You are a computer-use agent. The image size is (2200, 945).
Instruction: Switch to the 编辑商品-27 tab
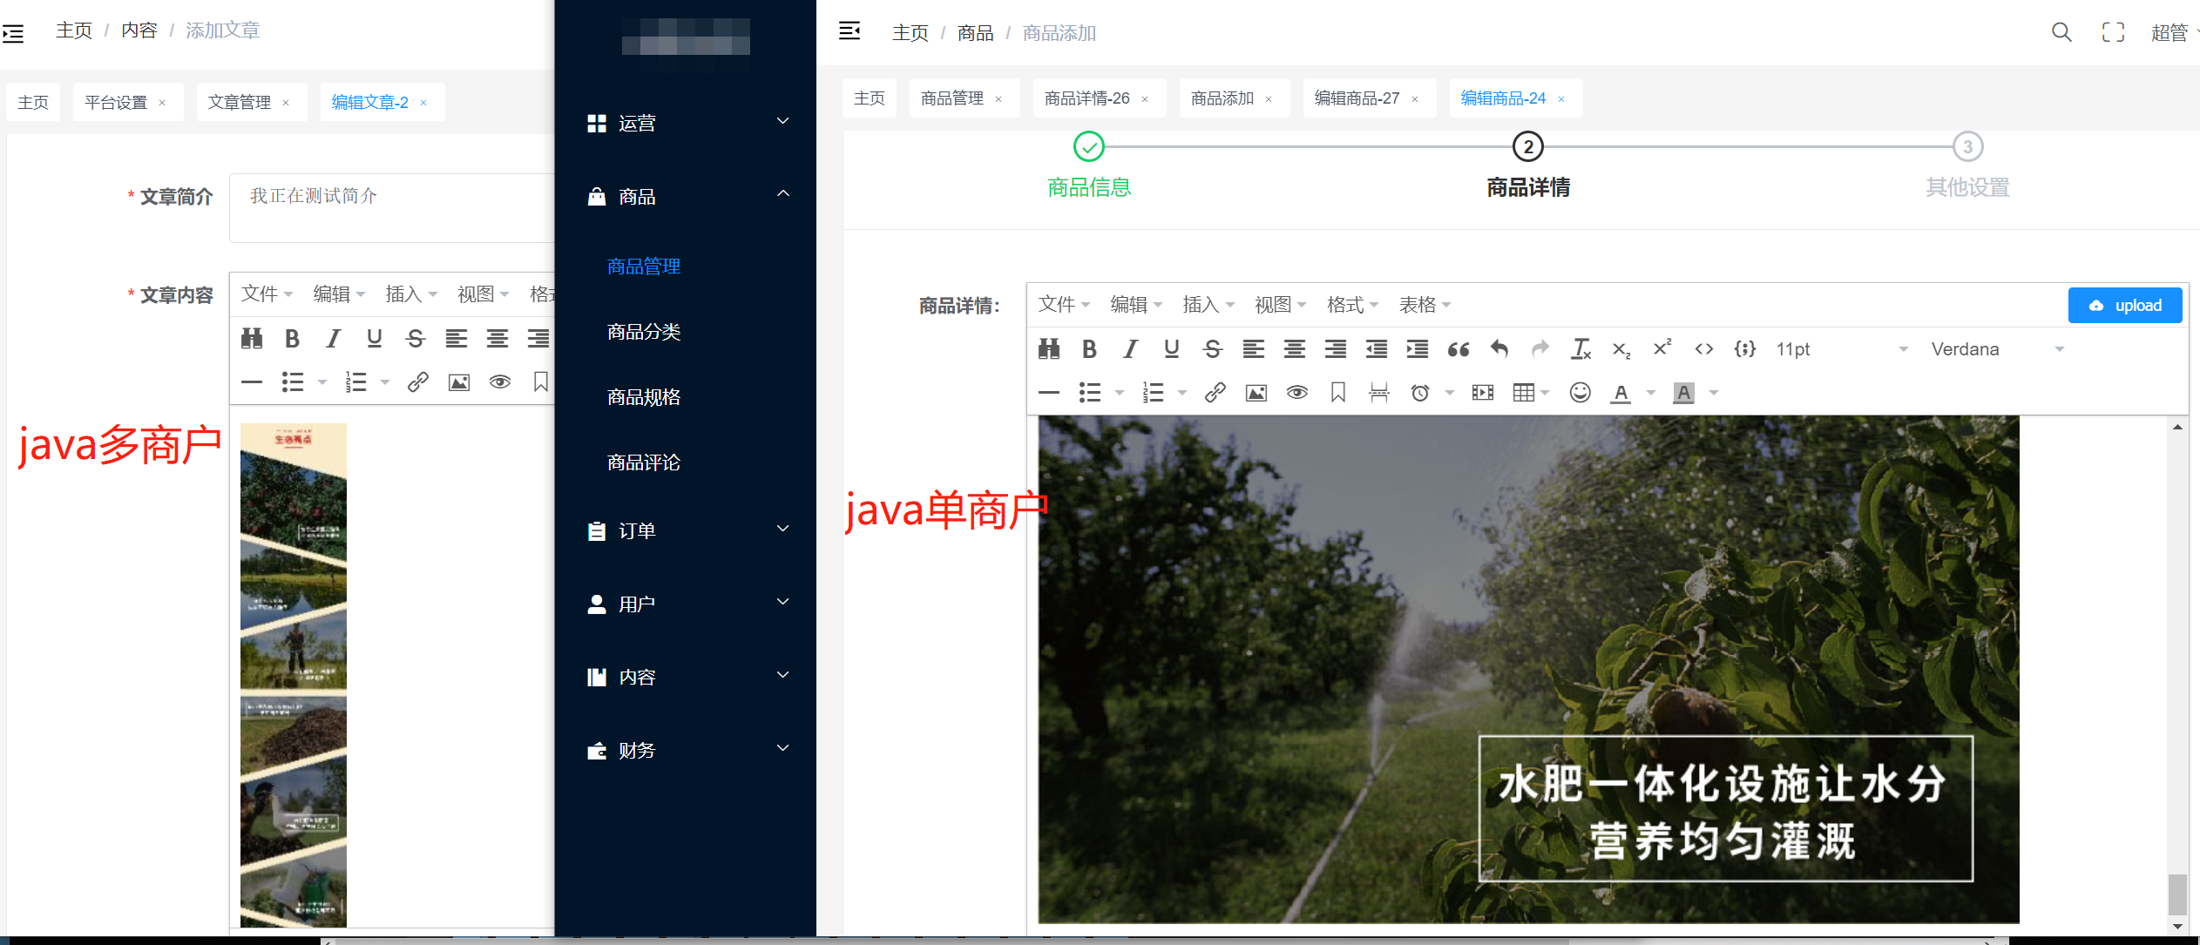[1357, 98]
